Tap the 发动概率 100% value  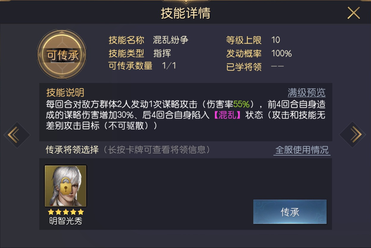click(281, 54)
